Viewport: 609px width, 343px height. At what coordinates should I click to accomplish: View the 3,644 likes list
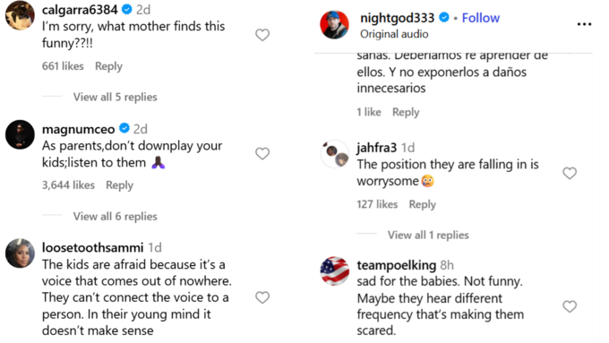68,184
